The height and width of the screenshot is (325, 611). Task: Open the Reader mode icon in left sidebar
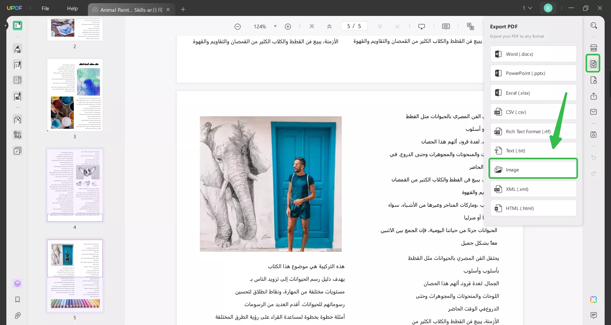point(18,25)
